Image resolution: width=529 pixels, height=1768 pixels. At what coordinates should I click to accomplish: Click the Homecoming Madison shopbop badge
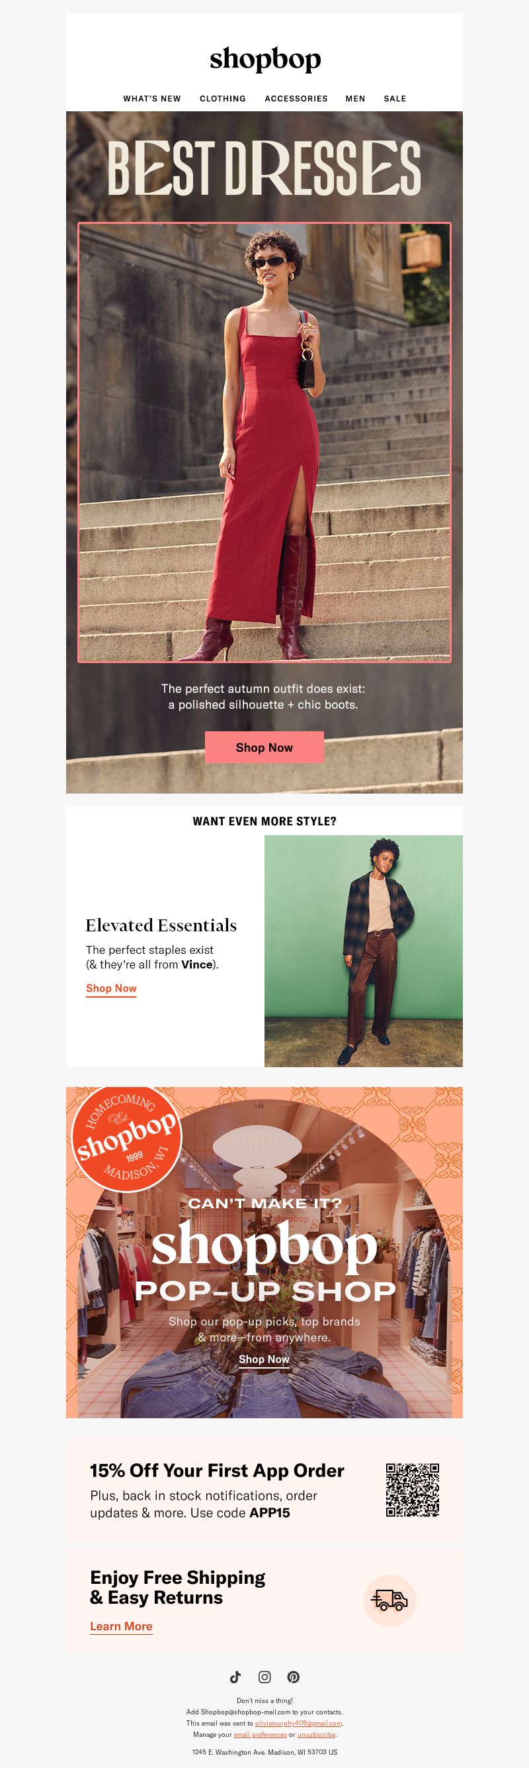coord(126,1137)
